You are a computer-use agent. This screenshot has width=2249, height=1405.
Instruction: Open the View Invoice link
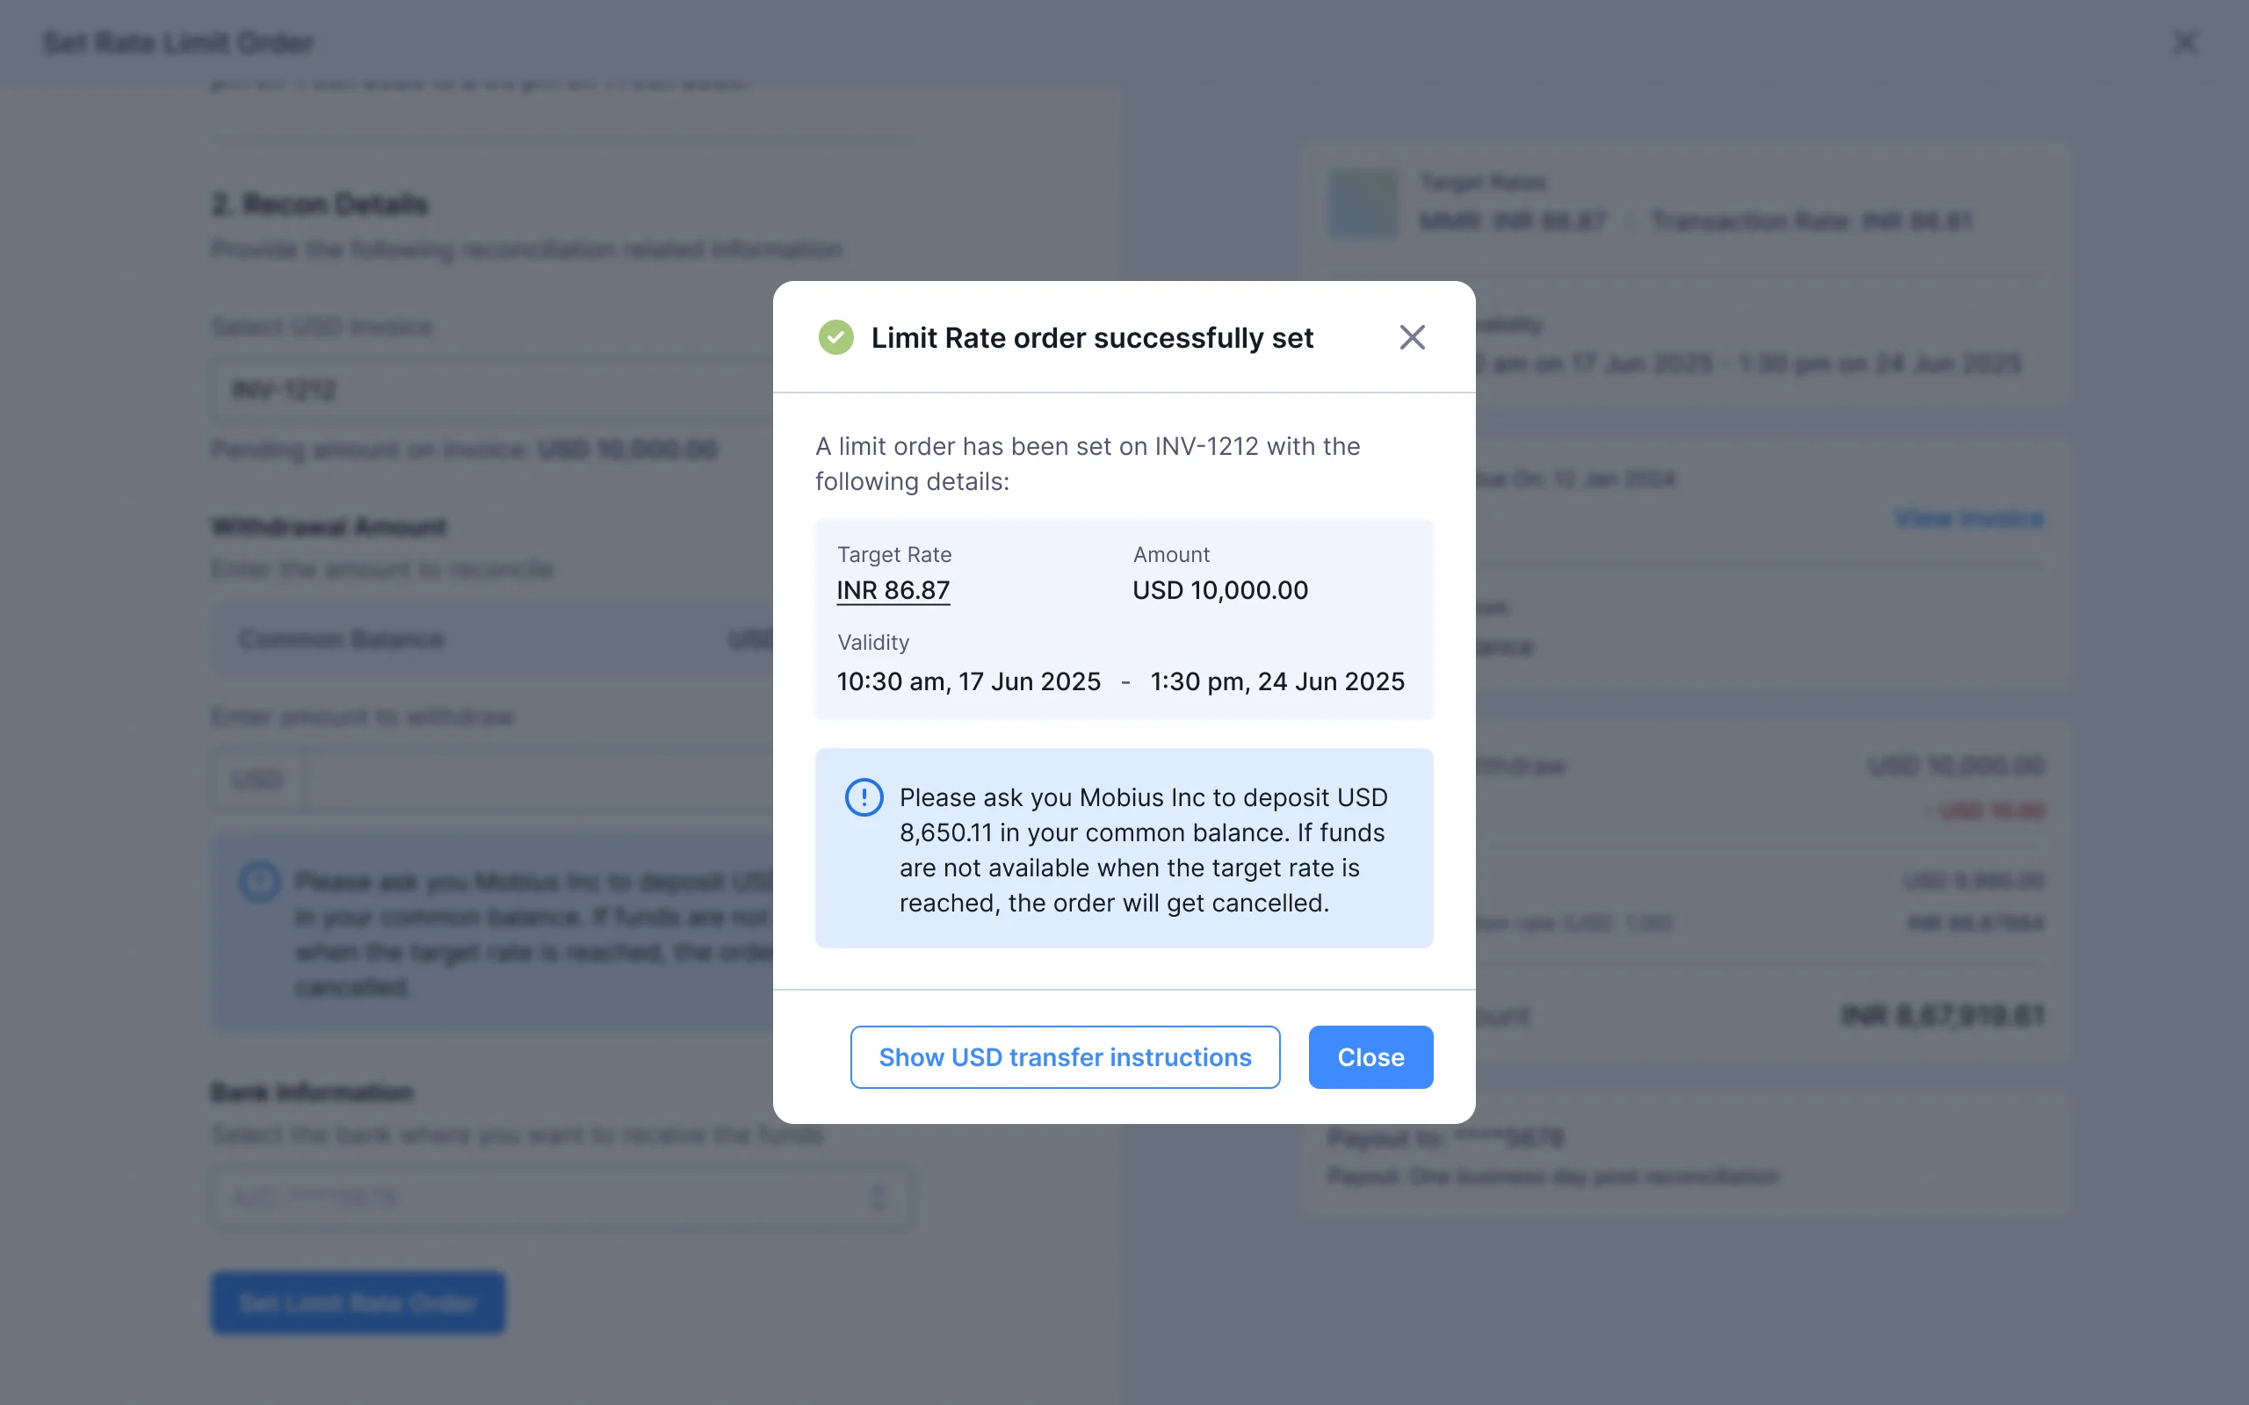point(1970,518)
